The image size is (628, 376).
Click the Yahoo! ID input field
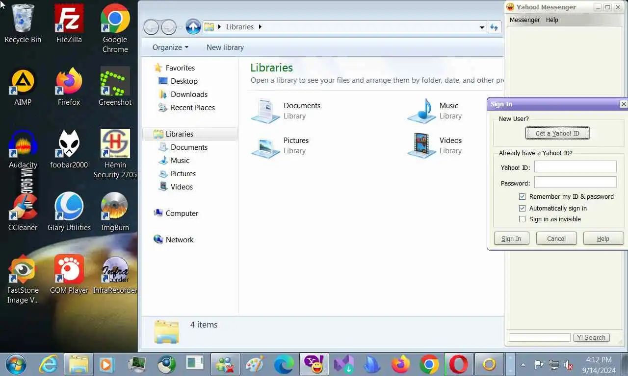(x=575, y=167)
